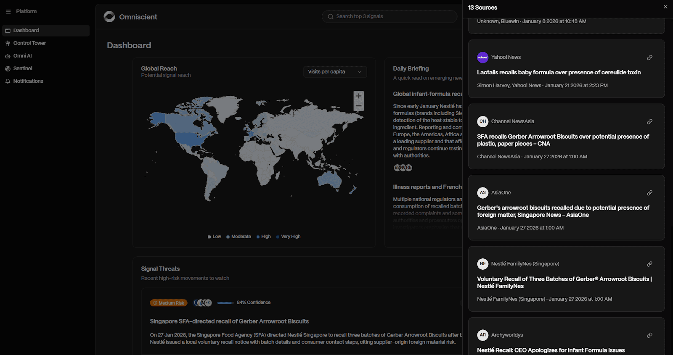
Task: Click the Omniscient brand name
Action: (x=138, y=17)
